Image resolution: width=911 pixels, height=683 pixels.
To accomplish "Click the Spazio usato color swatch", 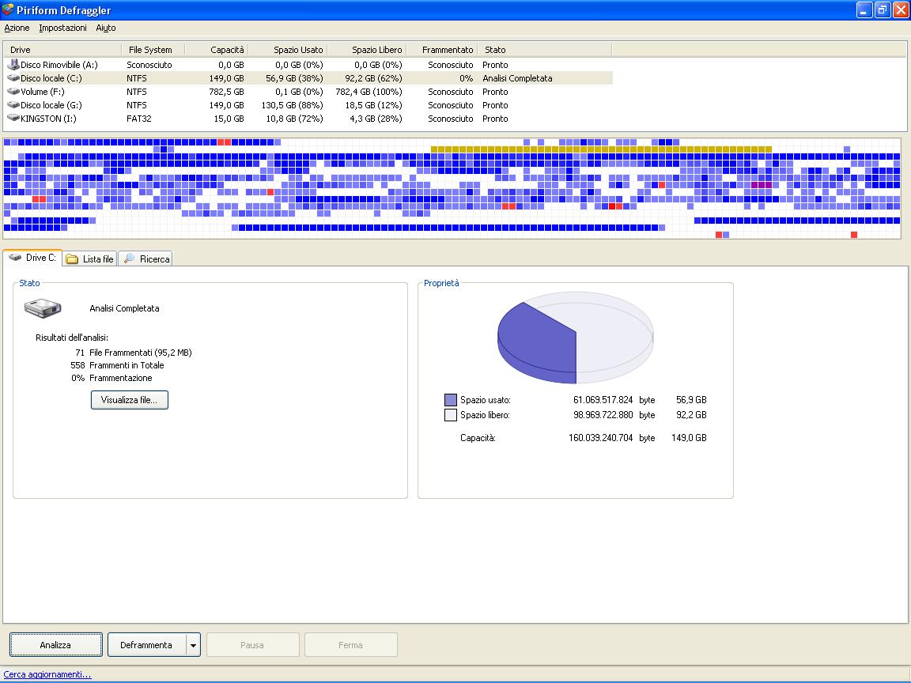I will pos(450,399).
